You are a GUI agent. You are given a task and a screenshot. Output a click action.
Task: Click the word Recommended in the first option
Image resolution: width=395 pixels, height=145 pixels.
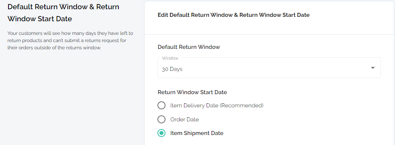coord(242,105)
